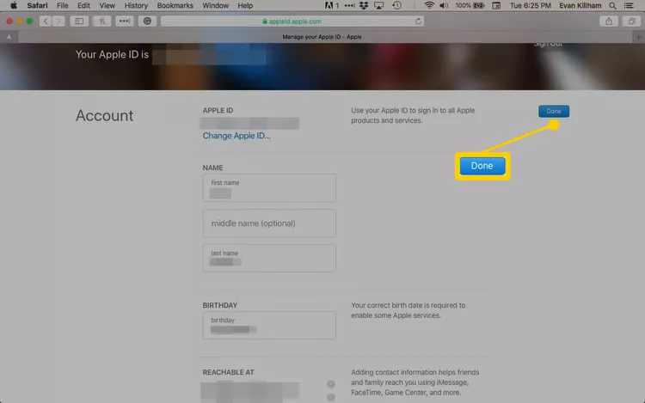Open the Time Machine menu bar icon
The height and width of the screenshot is (403, 645).
396,5
